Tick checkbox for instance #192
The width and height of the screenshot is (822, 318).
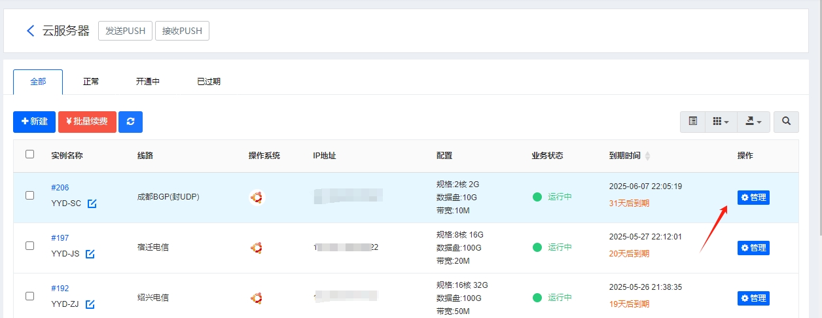click(x=29, y=296)
